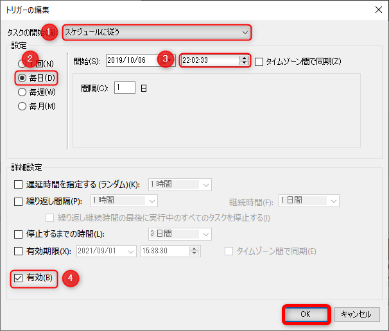Open the スケジュールに従う task start dropdown

point(157,32)
